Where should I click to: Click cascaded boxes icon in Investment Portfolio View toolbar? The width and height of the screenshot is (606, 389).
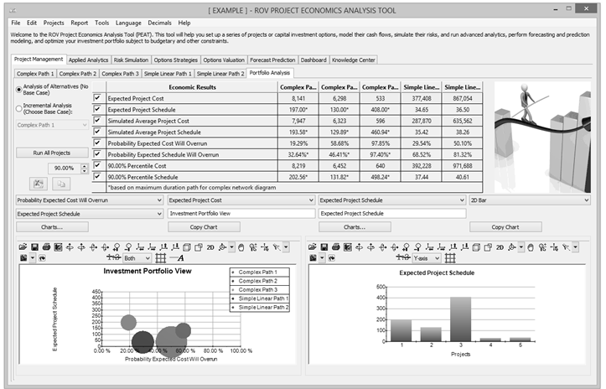(199, 247)
